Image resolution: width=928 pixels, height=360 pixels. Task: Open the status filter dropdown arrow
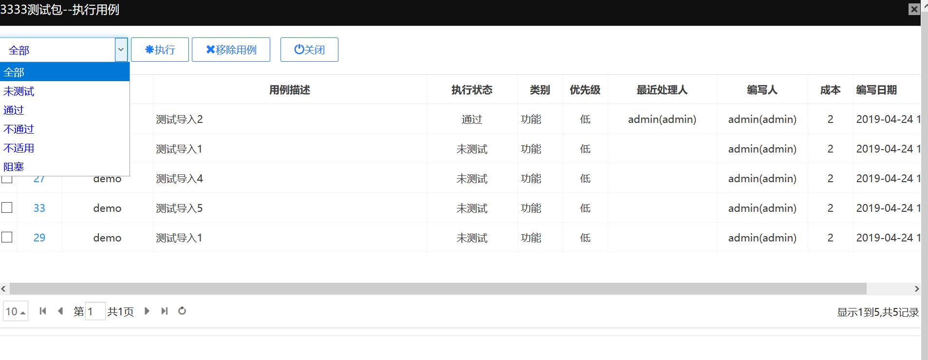click(x=121, y=50)
